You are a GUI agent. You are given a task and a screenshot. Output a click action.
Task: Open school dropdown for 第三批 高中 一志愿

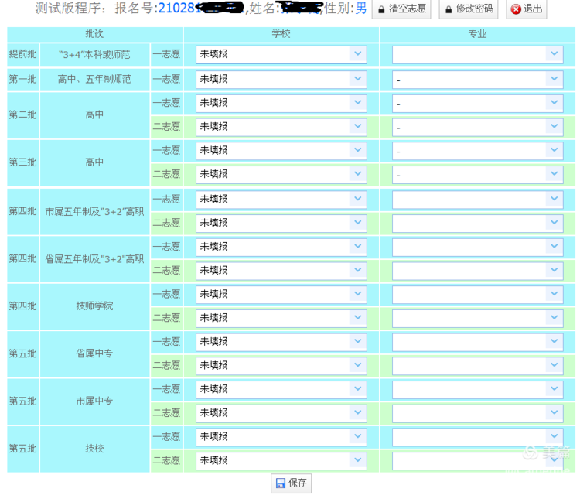pyautogui.click(x=281, y=150)
